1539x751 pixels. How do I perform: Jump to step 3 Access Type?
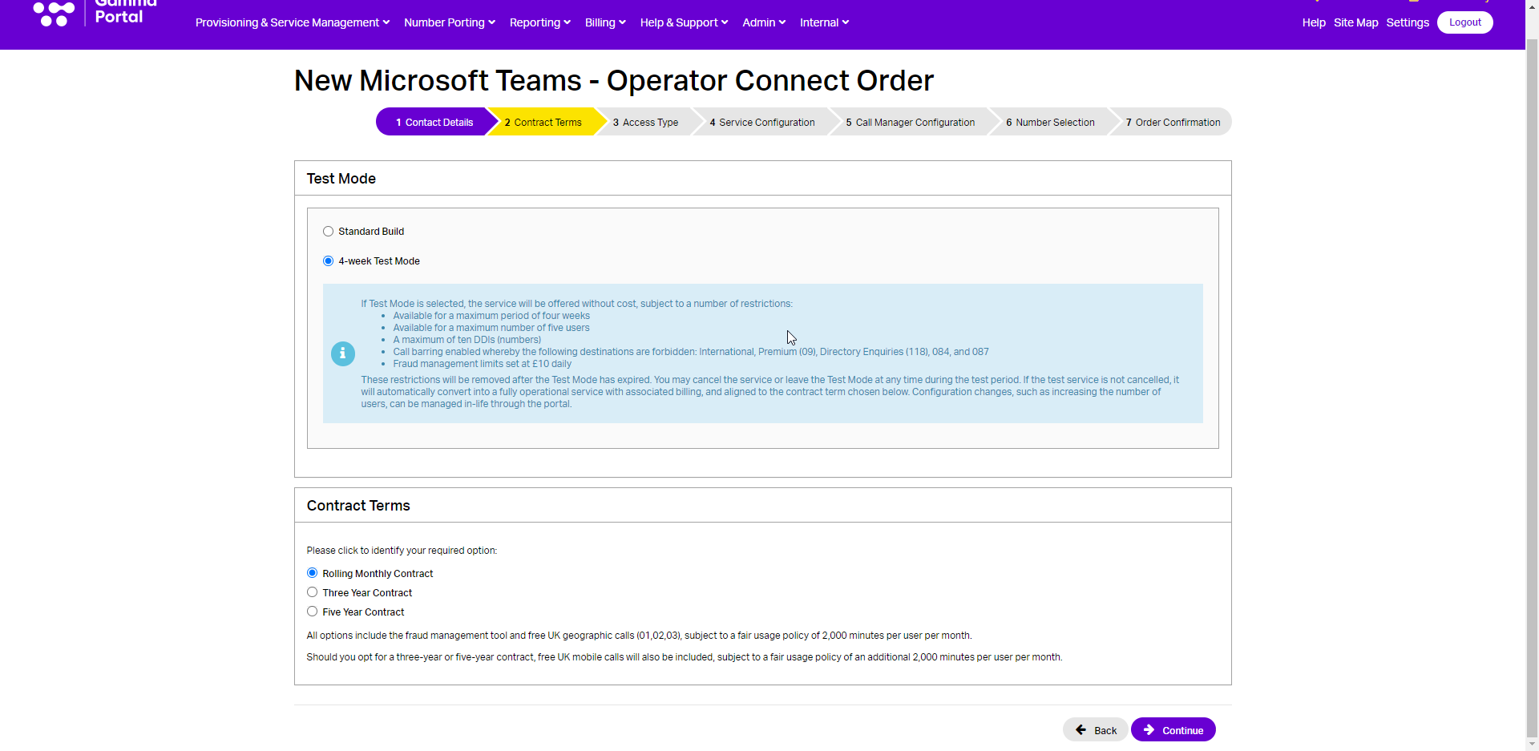(x=645, y=122)
